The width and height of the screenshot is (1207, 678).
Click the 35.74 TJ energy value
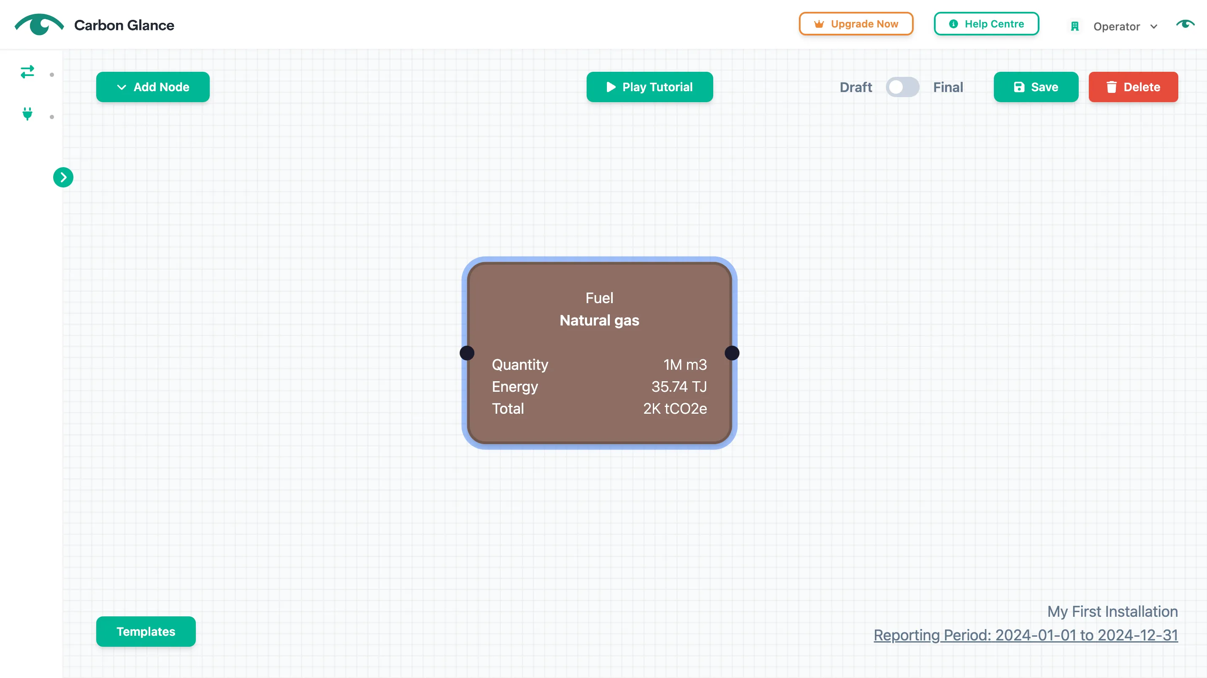pyautogui.click(x=679, y=387)
